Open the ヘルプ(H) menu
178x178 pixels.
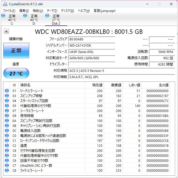point(84,11)
